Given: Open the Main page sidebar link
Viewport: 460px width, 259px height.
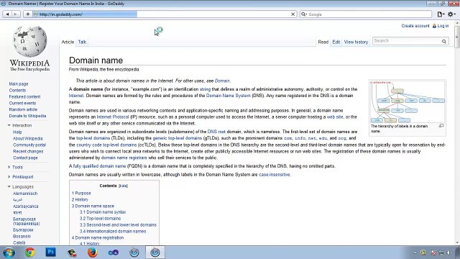Looking at the screenshot, I should [x=19, y=84].
